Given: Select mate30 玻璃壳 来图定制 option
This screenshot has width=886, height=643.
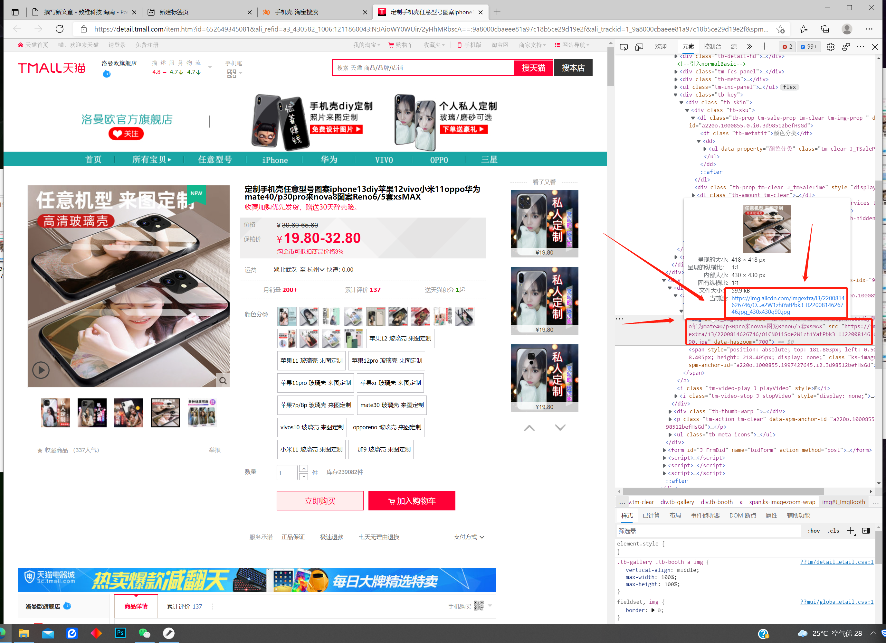Looking at the screenshot, I should pos(392,405).
